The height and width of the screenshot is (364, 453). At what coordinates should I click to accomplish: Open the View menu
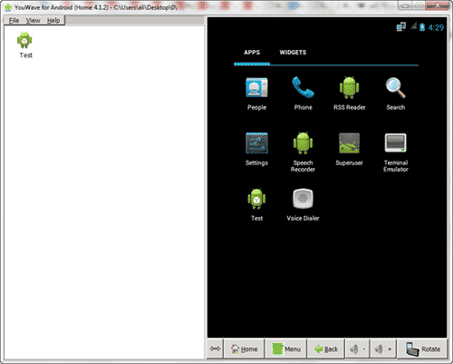pos(33,21)
